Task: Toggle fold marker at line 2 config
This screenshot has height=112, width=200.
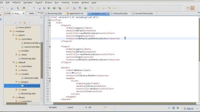Action: (50, 20)
